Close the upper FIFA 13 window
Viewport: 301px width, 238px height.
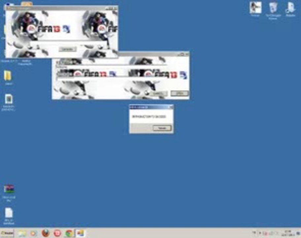pyautogui.click(x=116, y=8)
